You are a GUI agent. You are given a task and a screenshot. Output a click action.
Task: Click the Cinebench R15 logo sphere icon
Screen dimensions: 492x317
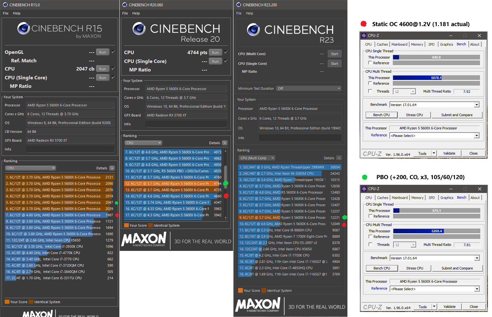pos(24,28)
